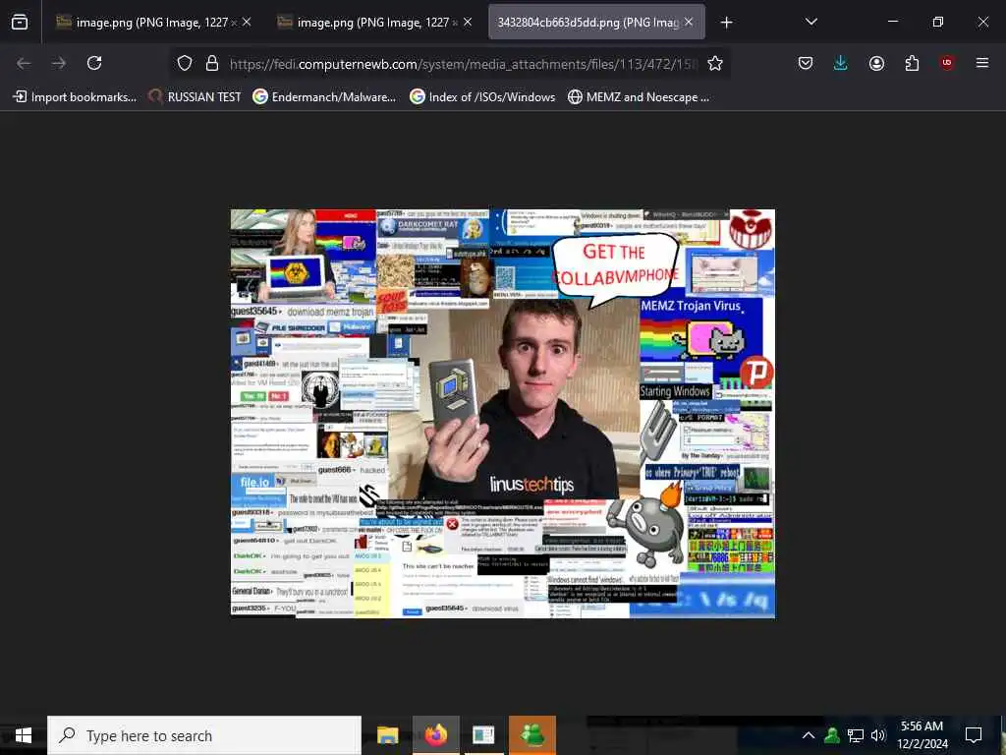This screenshot has height=755, width=1006.
Task: Show hidden system tray icons
Action: coord(809,735)
